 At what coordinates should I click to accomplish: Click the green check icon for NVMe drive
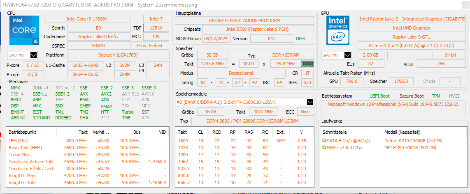(324, 148)
